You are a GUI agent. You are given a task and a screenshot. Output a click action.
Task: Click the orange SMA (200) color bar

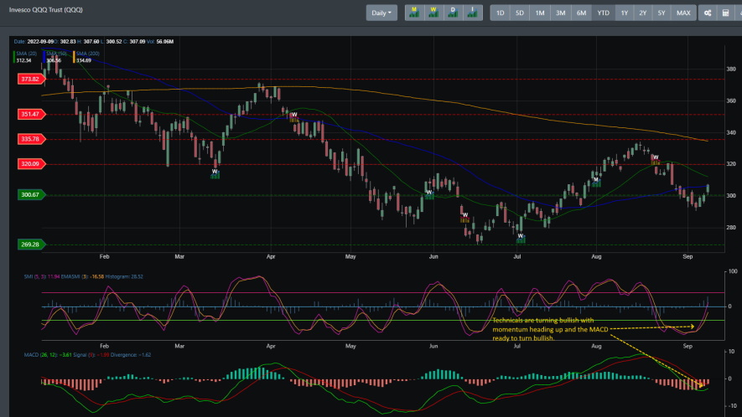tap(74, 57)
